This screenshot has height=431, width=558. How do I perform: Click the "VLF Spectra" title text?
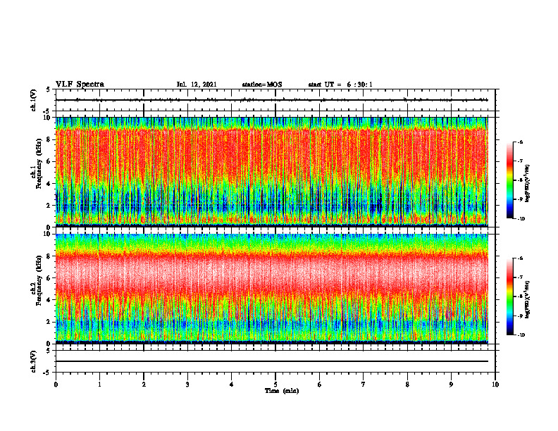pyautogui.click(x=80, y=85)
